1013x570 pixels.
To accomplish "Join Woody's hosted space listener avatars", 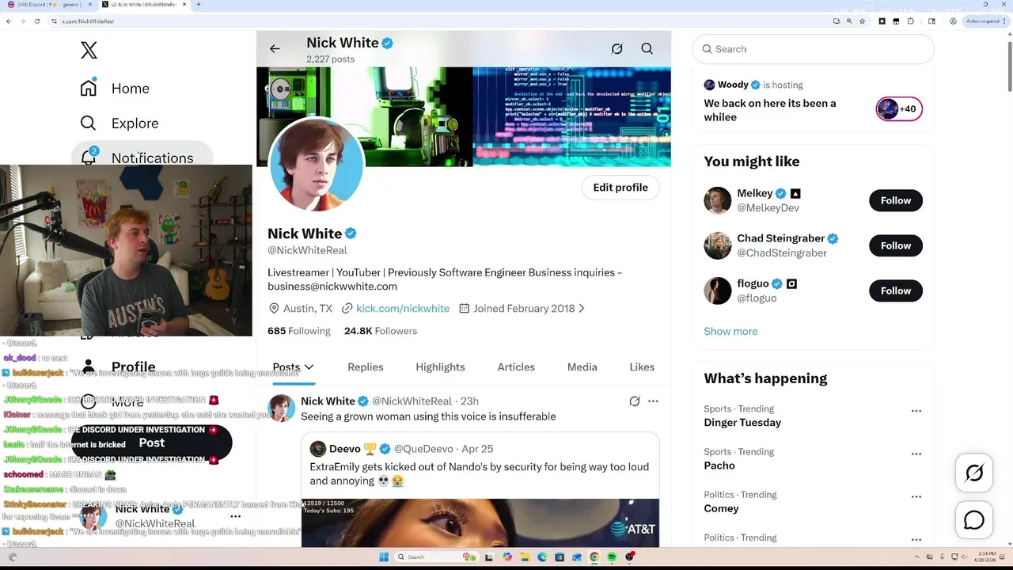I will [x=899, y=109].
